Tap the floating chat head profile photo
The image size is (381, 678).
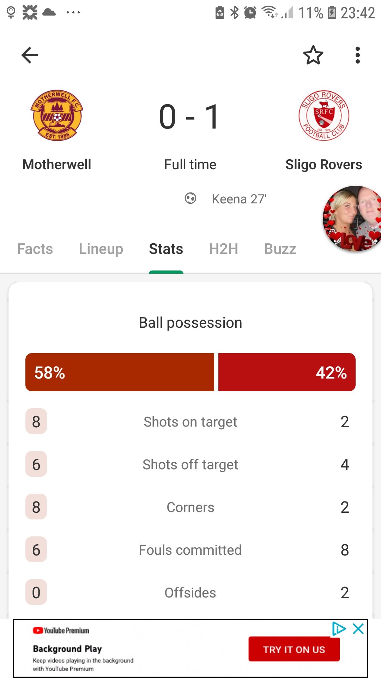353,219
